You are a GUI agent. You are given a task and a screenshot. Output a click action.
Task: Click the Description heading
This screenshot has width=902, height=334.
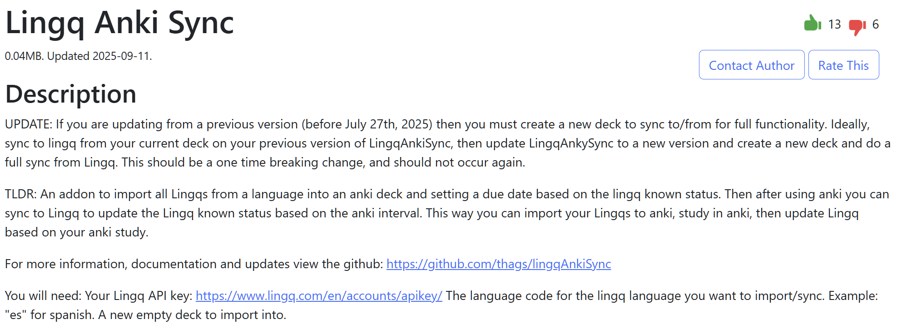[x=71, y=94]
